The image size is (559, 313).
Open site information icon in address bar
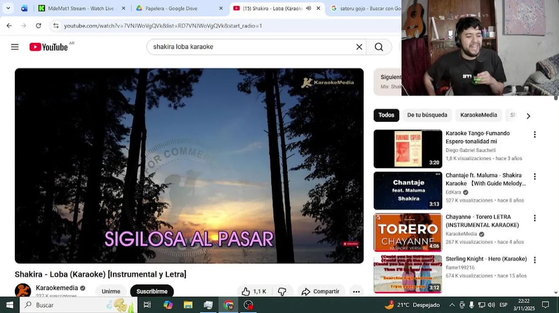(x=56, y=26)
